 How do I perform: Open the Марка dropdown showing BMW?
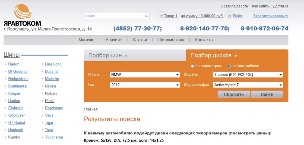pyautogui.click(x=145, y=75)
